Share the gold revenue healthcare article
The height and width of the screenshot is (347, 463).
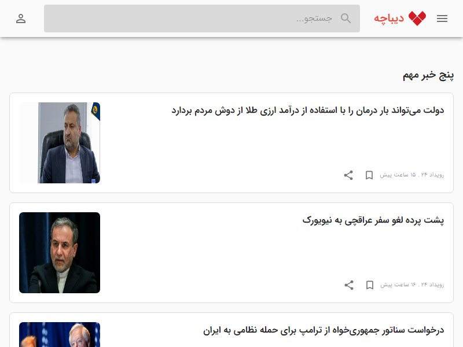(x=348, y=175)
